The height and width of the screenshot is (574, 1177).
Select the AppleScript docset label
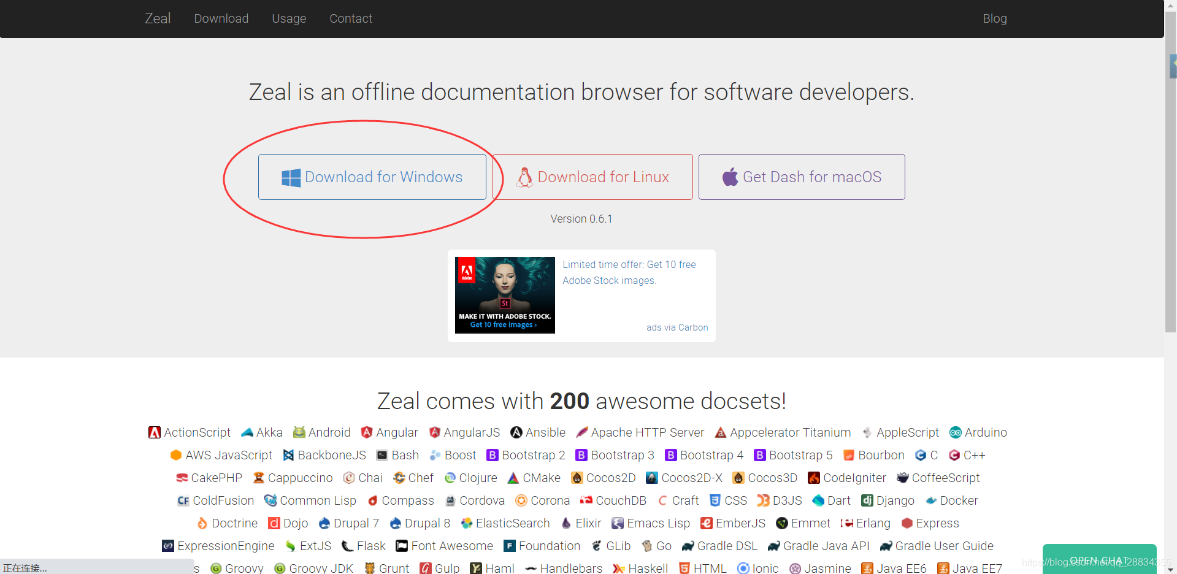pyautogui.click(x=908, y=432)
